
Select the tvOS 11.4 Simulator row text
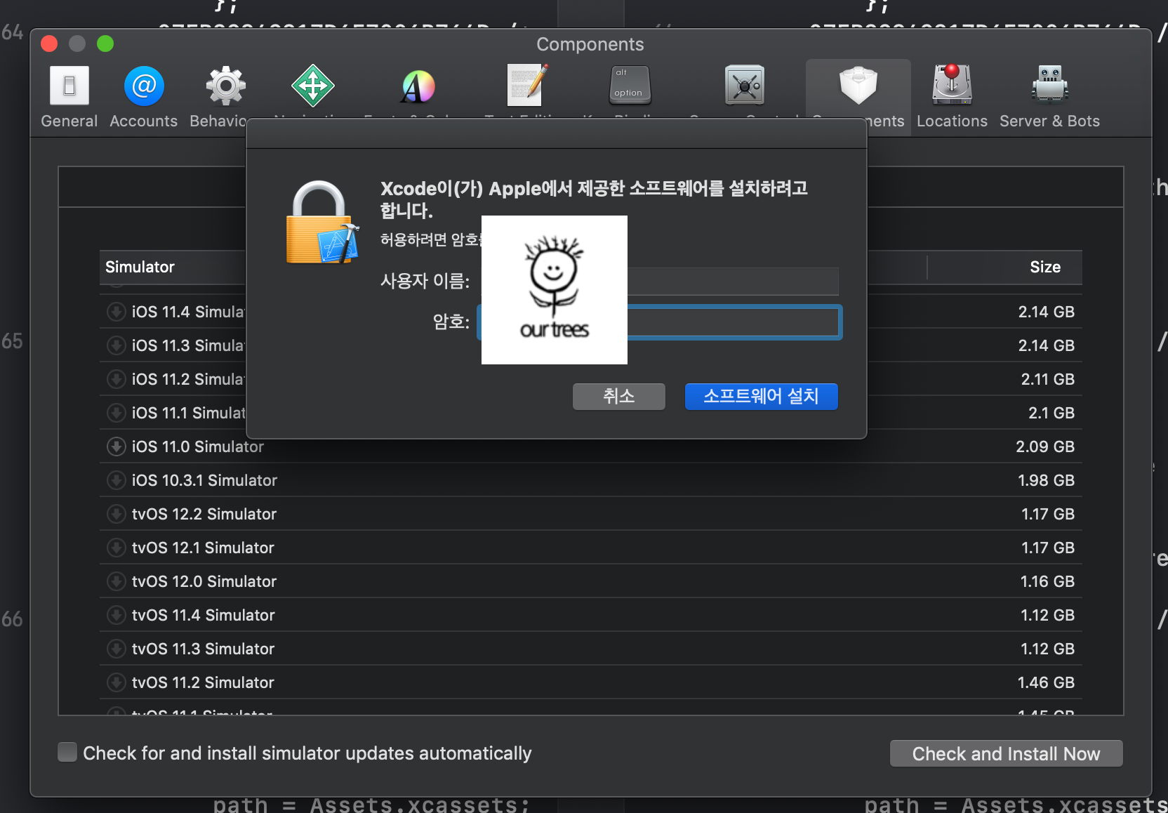click(203, 615)
